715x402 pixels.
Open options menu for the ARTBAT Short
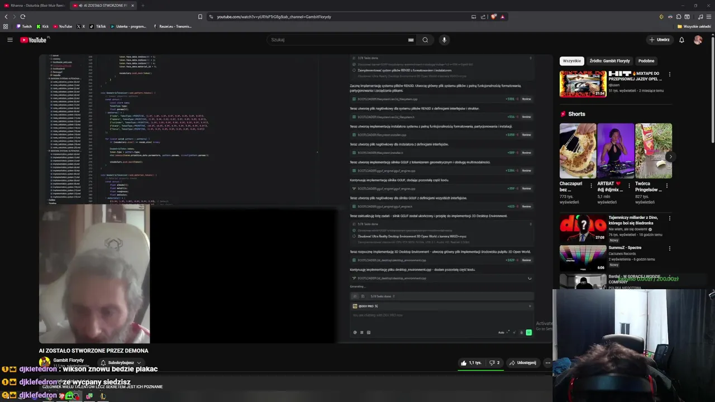point(629,186)
